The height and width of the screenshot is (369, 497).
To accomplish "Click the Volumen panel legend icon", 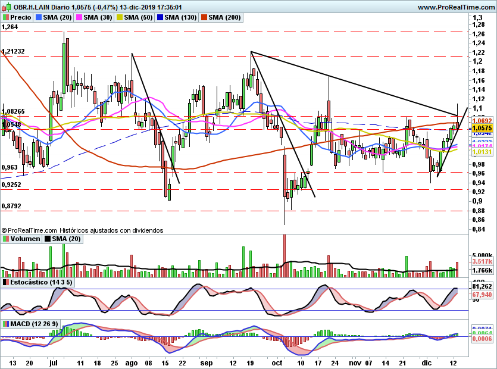I will (6, 239).
